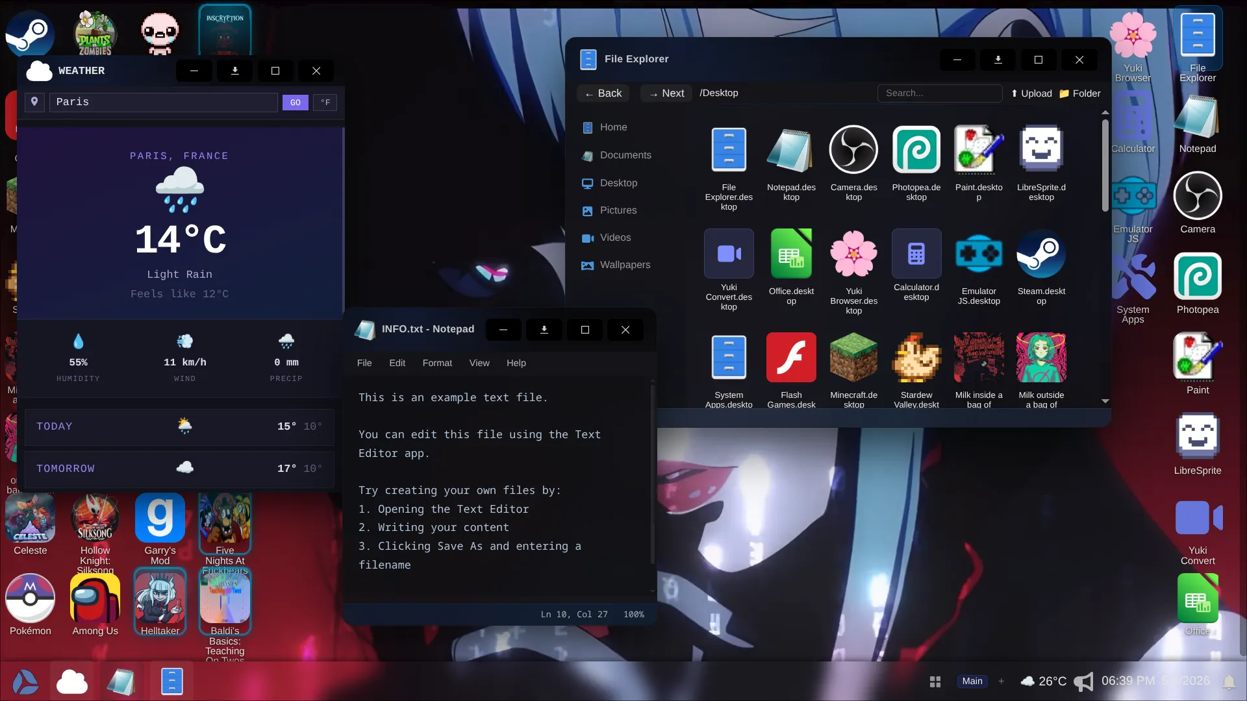Open Steam icon on desktop top-left

[x=30, y=32]
